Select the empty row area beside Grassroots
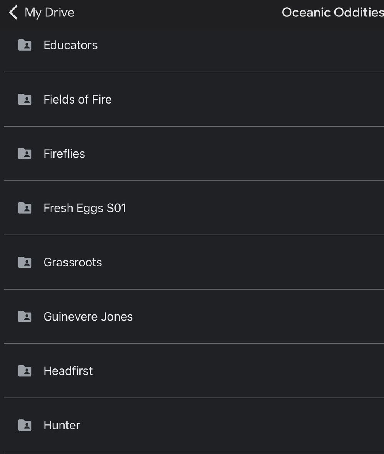This screenshot has width=384, height=454. coord(243,262)
